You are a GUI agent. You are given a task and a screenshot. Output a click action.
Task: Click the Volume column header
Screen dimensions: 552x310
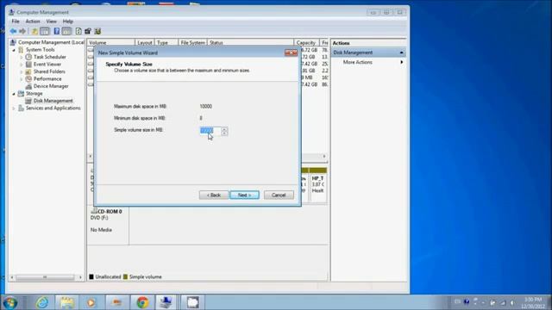point(111,42)
